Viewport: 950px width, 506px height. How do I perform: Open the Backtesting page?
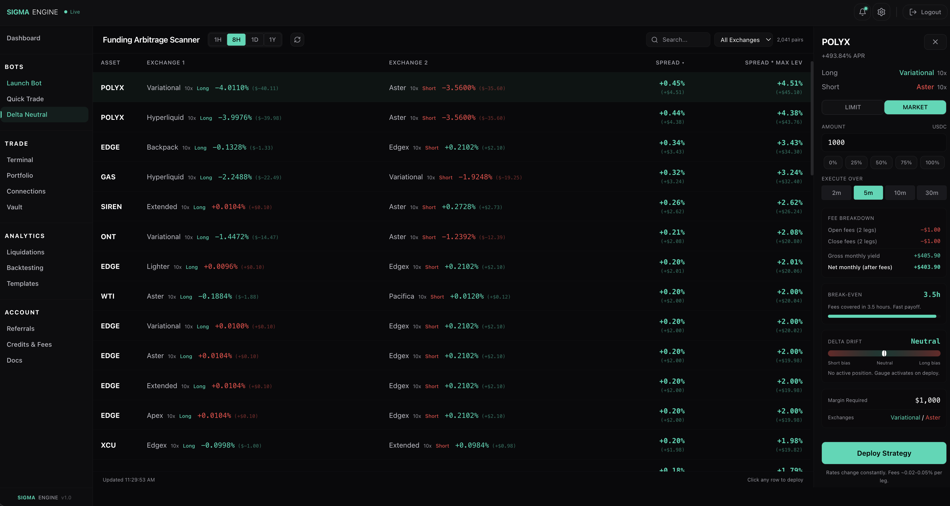[25, 268]
